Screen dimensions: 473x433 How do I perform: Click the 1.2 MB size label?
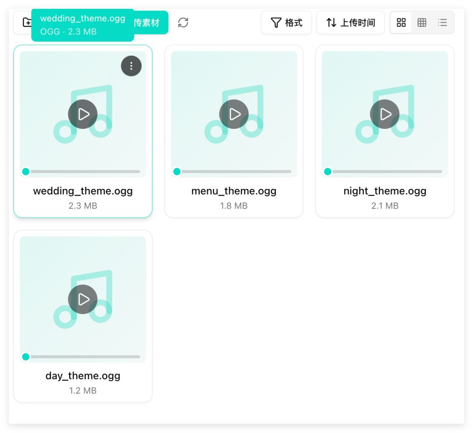click(x=83, y=391)
